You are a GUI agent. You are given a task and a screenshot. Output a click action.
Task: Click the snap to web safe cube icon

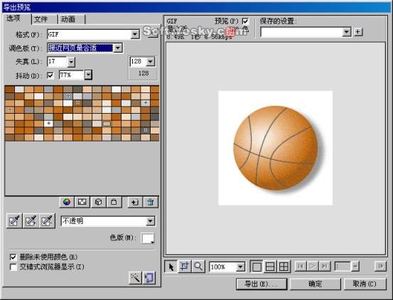tap(98, 202)
